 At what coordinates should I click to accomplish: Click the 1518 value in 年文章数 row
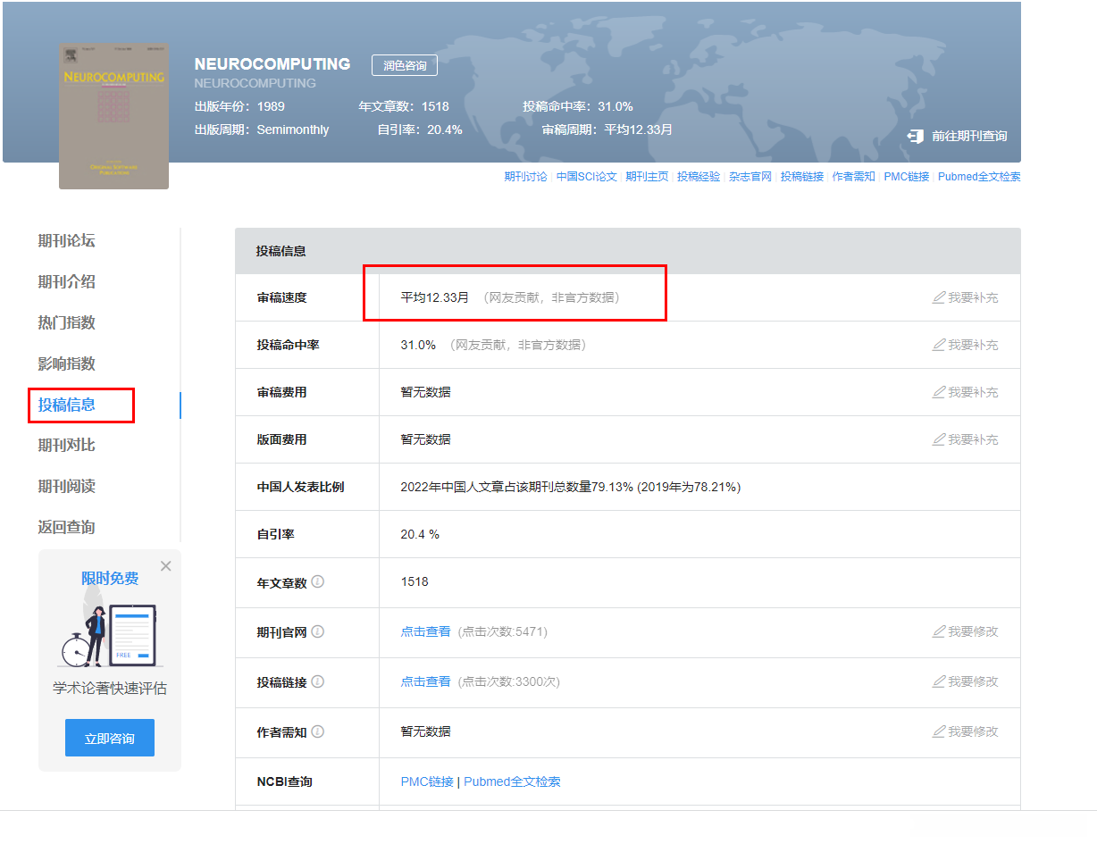(x=415, y=581)
